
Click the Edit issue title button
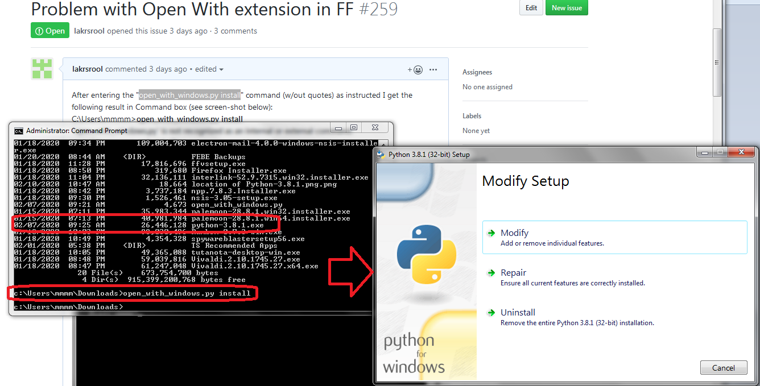coord(531,7)
